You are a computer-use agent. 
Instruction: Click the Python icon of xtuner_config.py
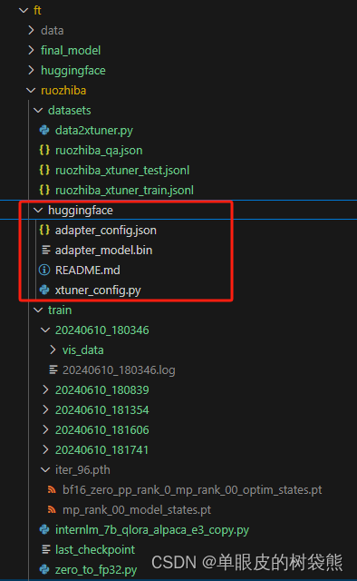click(x=44, y=290)
